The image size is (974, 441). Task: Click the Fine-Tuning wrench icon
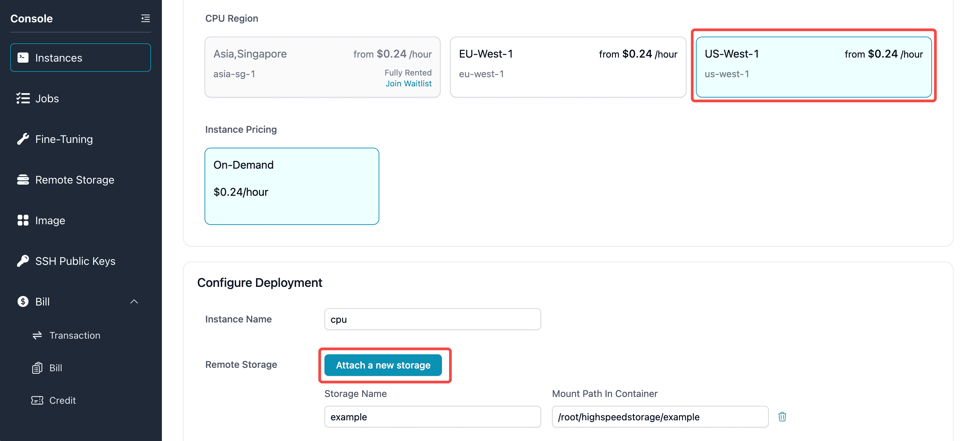click(x=23, y=139)
